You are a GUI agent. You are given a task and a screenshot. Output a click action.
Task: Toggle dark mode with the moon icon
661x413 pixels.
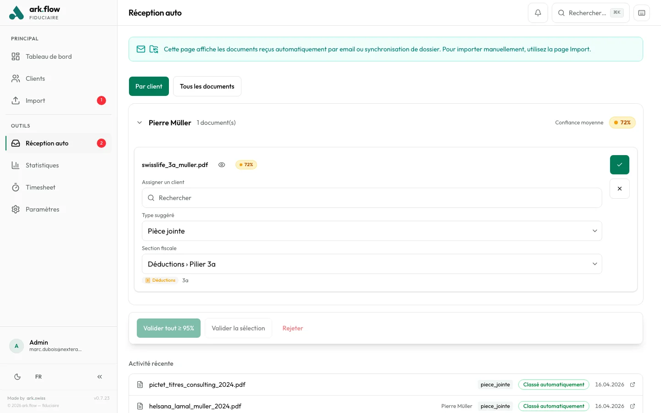[17, 376]
